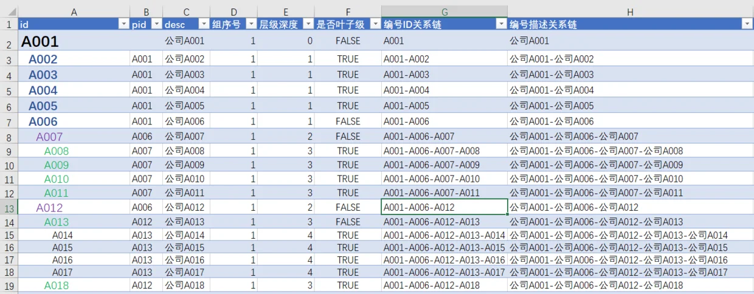
Task: Click the select-all corner of the sheet
Action: 9,12
